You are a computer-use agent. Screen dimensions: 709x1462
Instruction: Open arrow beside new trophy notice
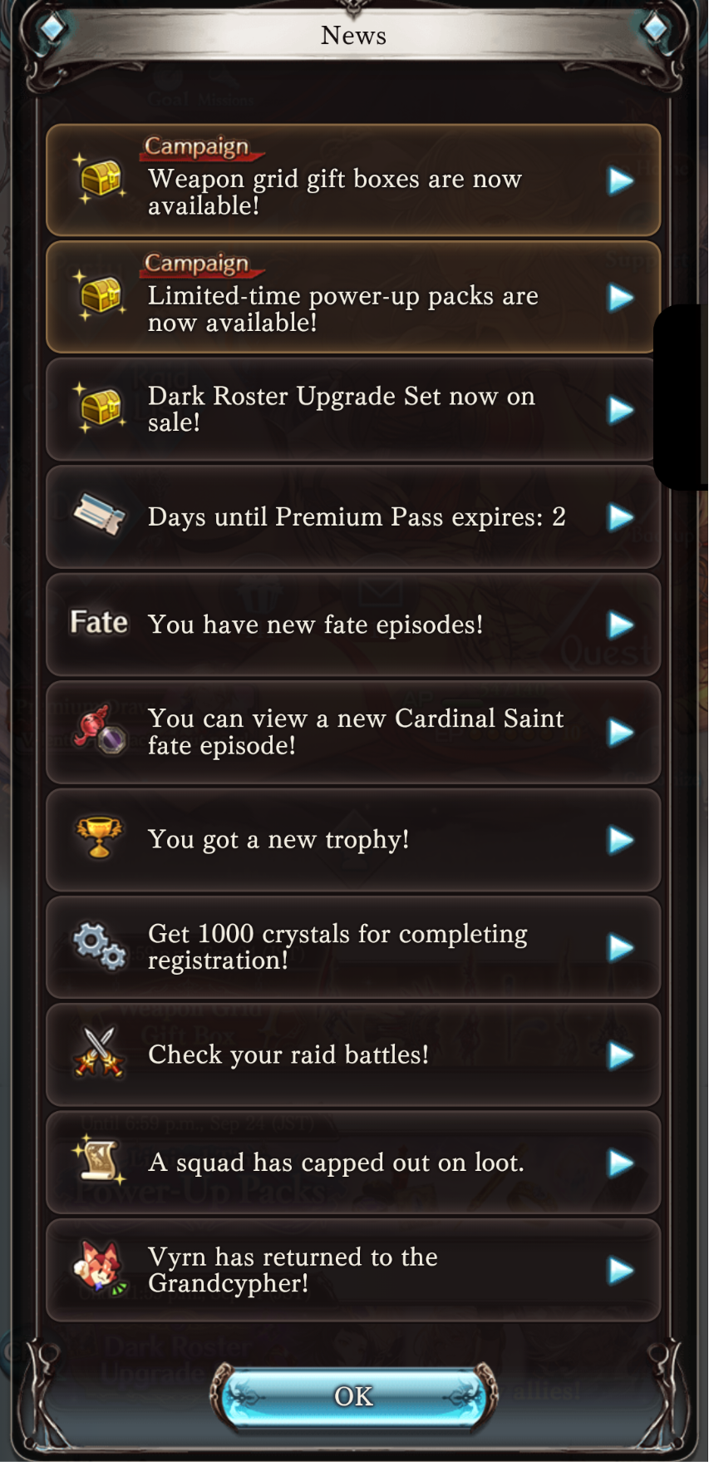621,840
